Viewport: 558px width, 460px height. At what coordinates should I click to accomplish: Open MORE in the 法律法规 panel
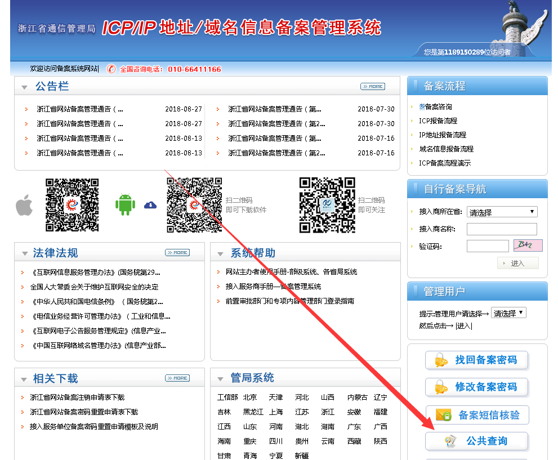pyautogui.click(x=177, y=253)
